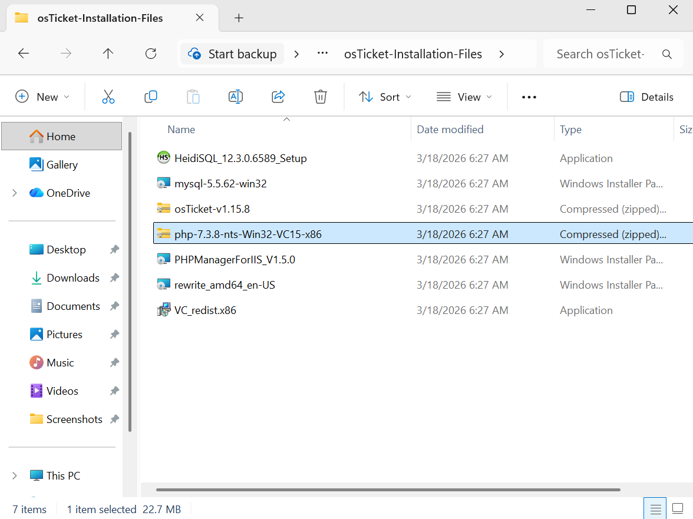693x519 pixels.
Task: Select HeidiSQL_12.3.0.6589_Setup file name
Action: 240,158
